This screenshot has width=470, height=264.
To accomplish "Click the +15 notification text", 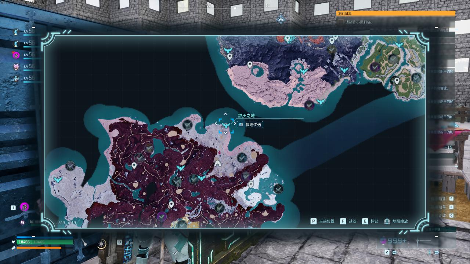I will coord(448,147).
